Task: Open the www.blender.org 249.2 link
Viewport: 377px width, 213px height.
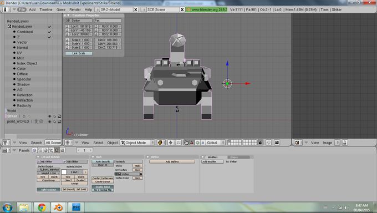Action: click(207, 9)
